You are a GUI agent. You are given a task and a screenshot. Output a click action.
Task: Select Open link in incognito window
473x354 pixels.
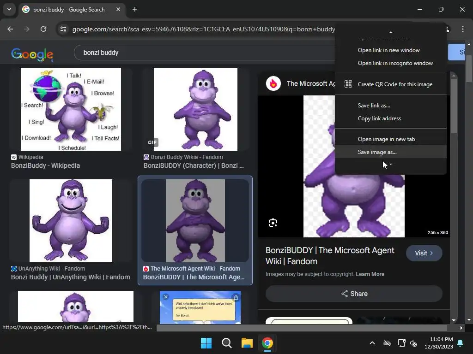coord(391,63)
